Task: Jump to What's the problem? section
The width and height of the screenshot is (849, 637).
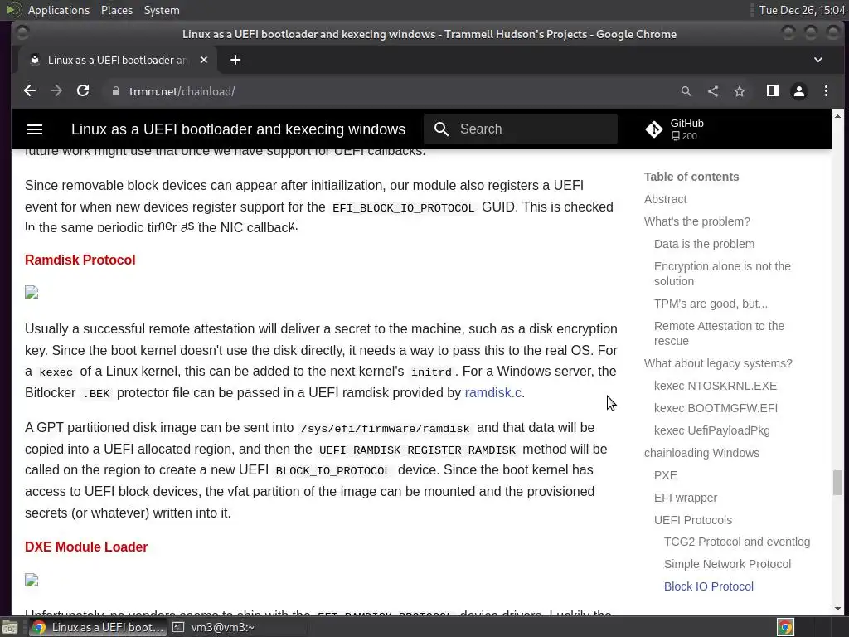Action: point(696,221)
